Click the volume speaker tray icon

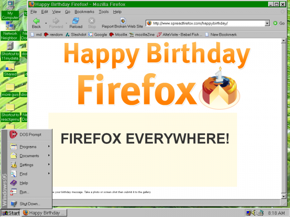click(255, 212)
